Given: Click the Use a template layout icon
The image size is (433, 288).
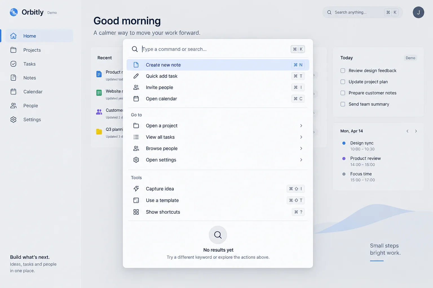Looking at the screenshot, I should 136,200.
